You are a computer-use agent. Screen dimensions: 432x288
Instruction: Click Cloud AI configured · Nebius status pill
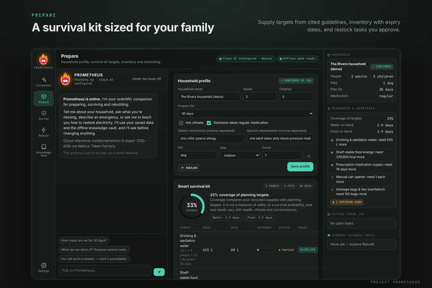[245, 58]
